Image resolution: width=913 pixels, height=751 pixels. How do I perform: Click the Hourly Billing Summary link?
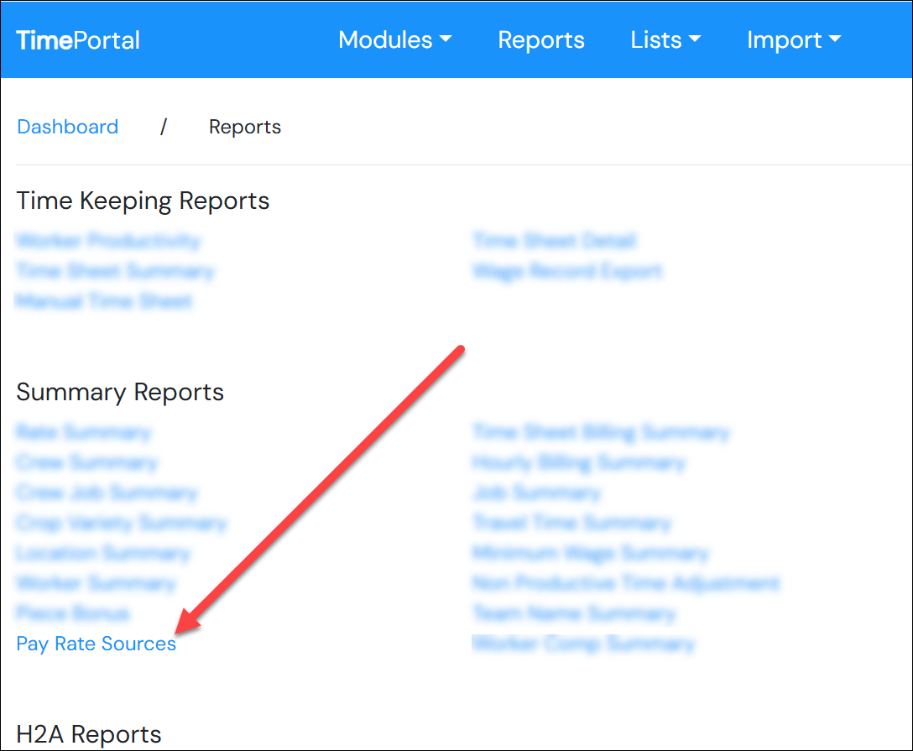pyautogui.click(x=579, y=462)
